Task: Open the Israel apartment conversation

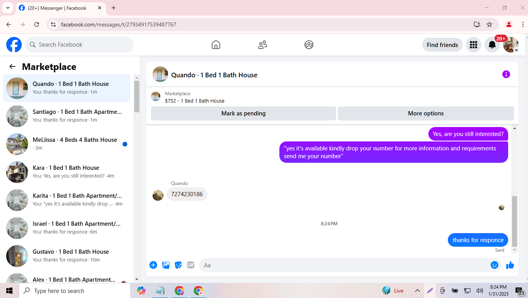Action: tap(67, 228)
